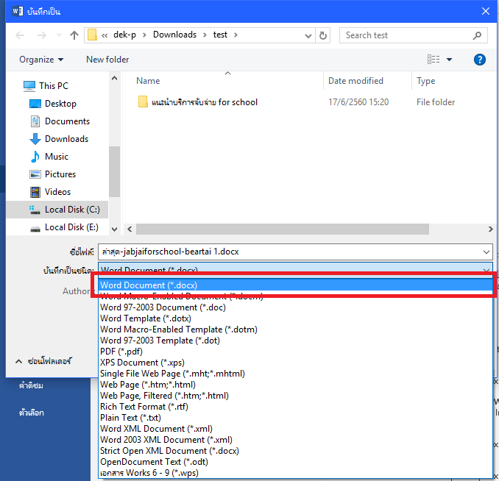499x481 pixels.
Task: Choose Word Template (*.dotx) format
Action: pos(296,318)
